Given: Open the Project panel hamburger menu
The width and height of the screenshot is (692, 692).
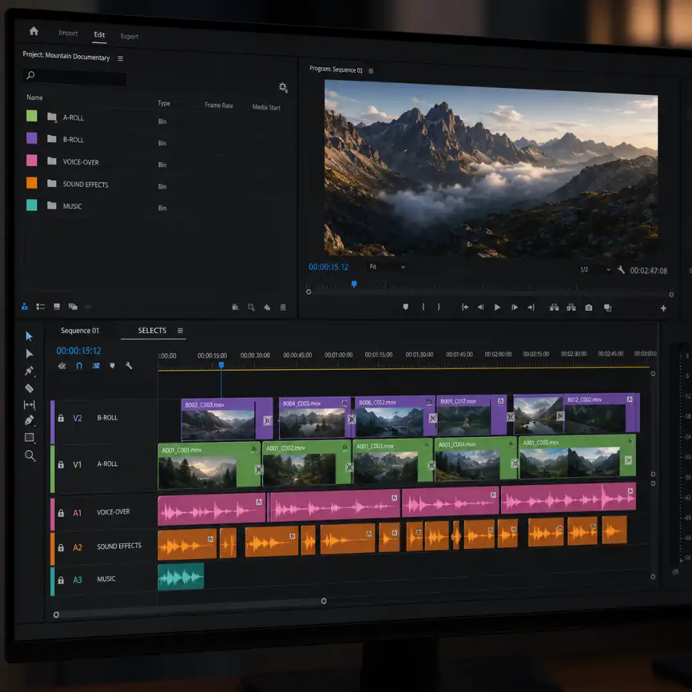Looking at the screenshot, I should pyautogui.click(x=120, y=58).
